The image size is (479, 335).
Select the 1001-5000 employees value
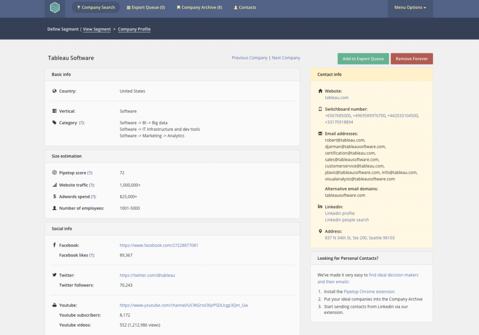click(x=130, y=208)
